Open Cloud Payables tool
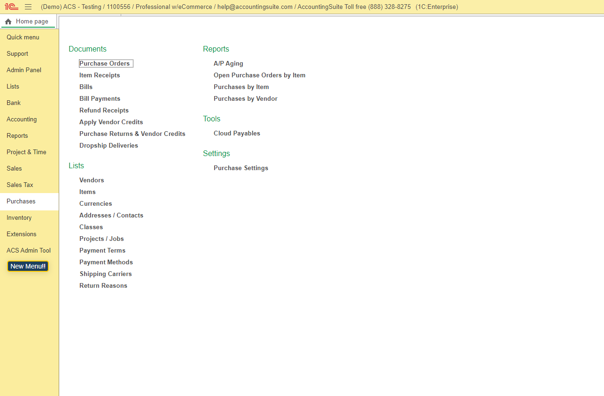The image size is (604, 396). click(237, 134)
